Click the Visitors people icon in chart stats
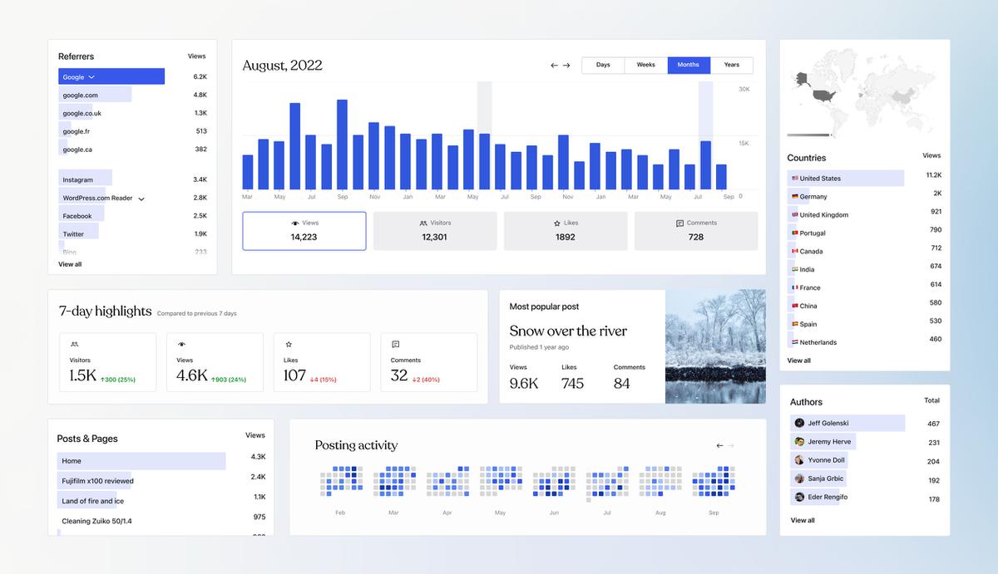Image resolution: width=998 pixels, height=574 pixels. [x=423, y=223]
